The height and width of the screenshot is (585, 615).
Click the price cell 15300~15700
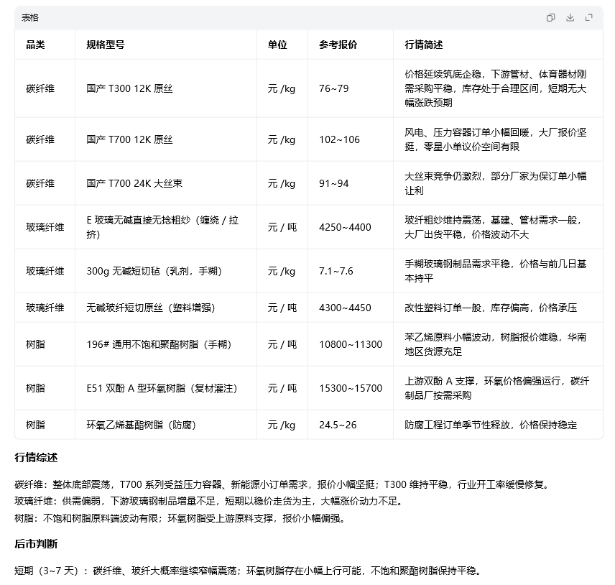pos(351,388)
